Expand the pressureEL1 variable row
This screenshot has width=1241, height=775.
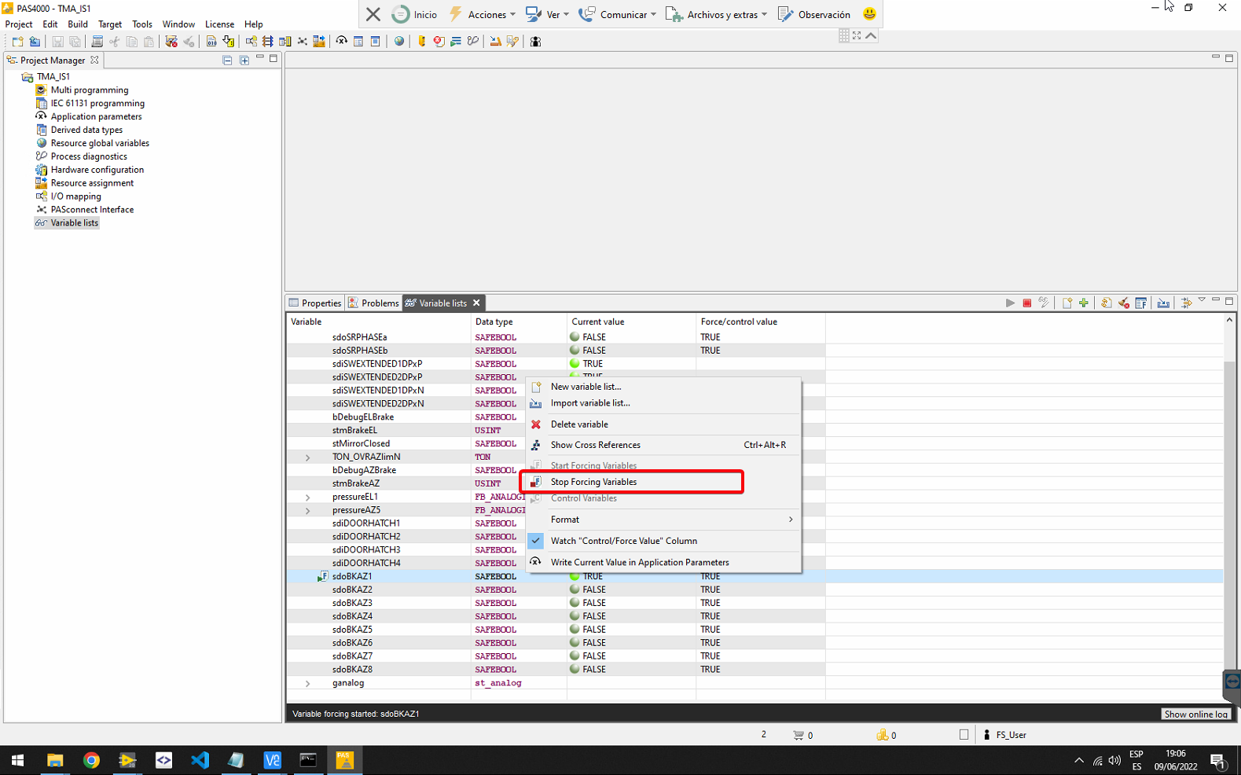click(x=307, y=497)
